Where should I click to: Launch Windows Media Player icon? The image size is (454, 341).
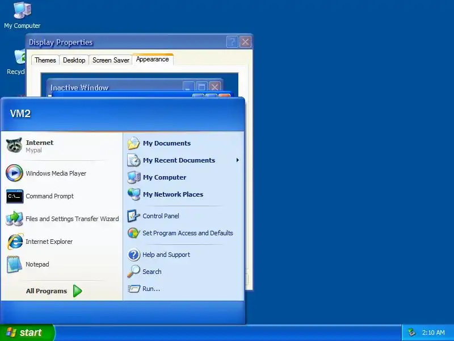(14, 173)
